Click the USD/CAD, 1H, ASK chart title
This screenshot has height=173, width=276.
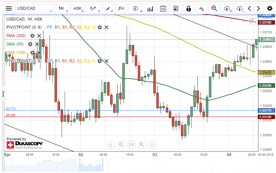25,19
